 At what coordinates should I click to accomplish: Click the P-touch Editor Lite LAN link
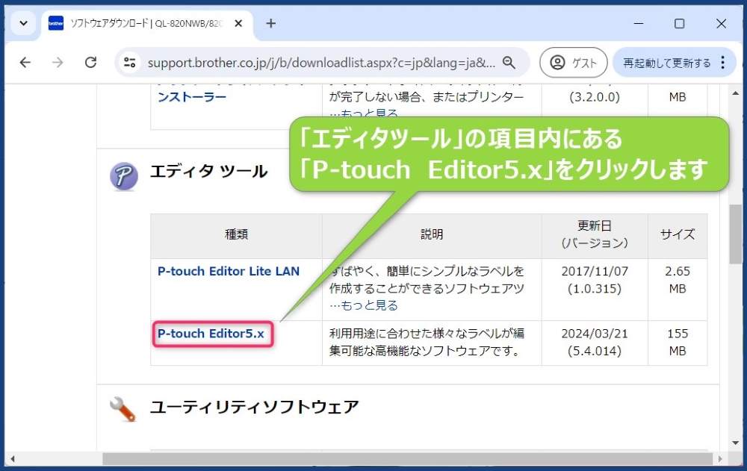(x=228, y=272)
